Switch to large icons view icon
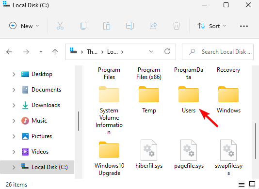Viewport: 259px width, 189px height. pos(252,184)
